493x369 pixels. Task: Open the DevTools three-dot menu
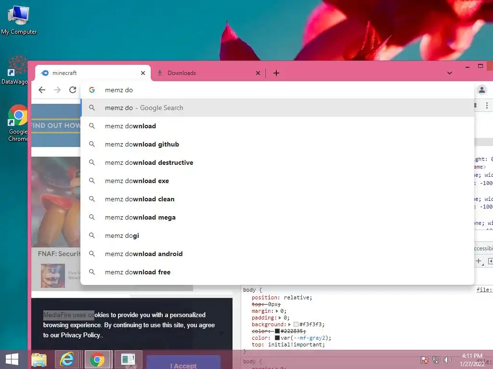coord(487,106)
